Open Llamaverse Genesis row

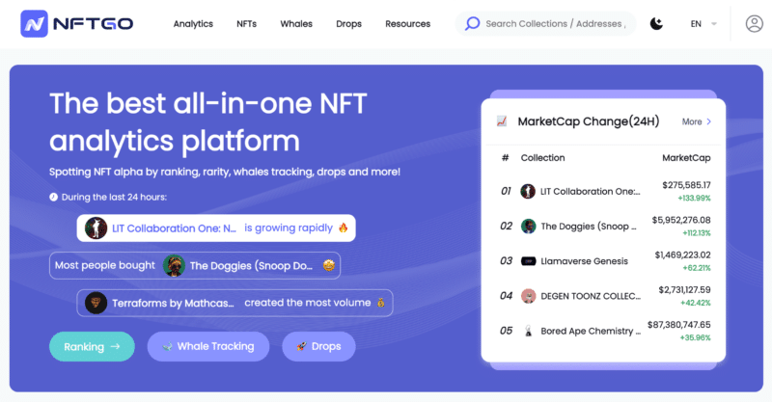point(605,261)
